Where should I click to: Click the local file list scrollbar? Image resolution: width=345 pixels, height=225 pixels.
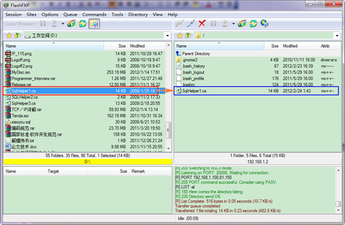point(168,97)
